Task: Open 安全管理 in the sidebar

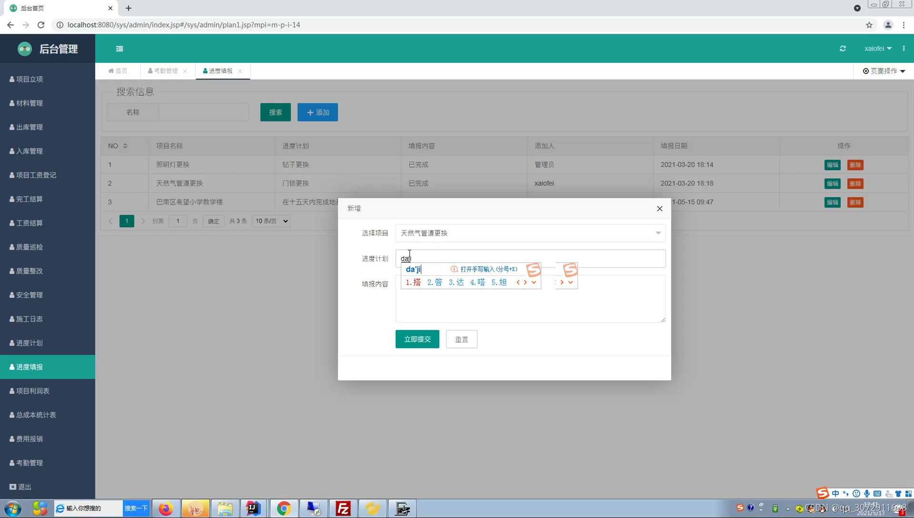Action: click(x=48, y=295)
